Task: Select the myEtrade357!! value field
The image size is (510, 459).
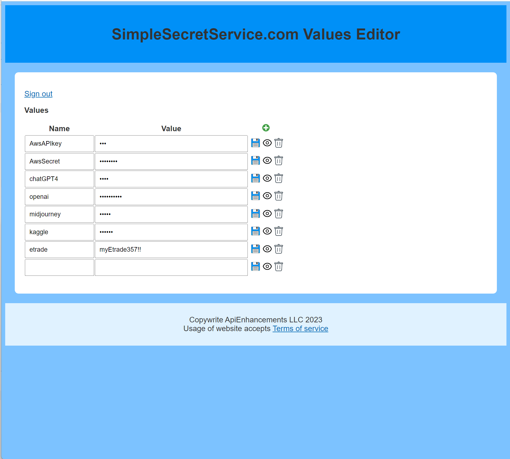Action: [x=171, y=249]
